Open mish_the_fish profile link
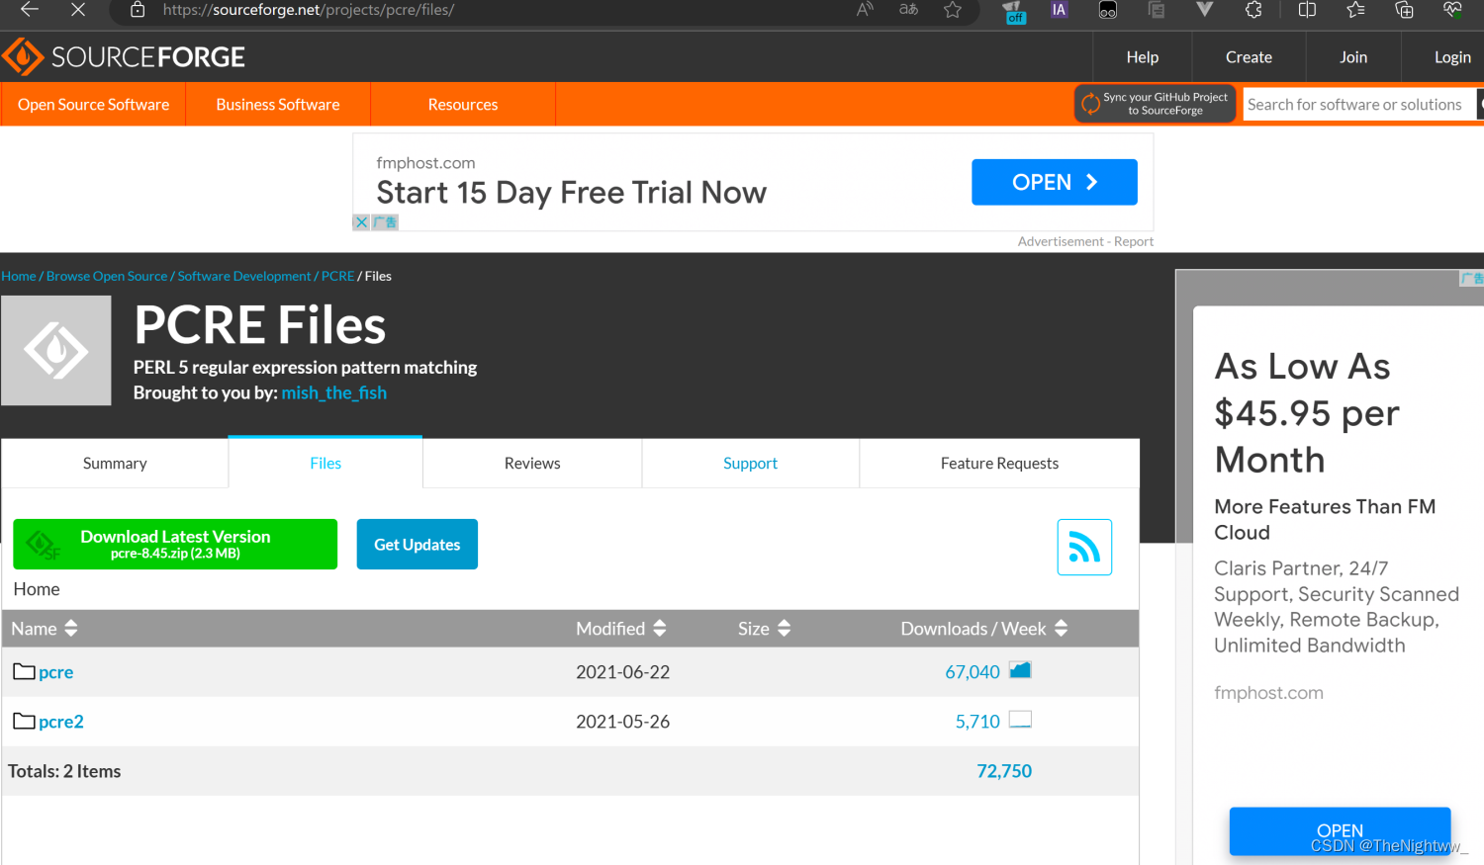This screenshot has height=865, width=1484. pos(334,392)
